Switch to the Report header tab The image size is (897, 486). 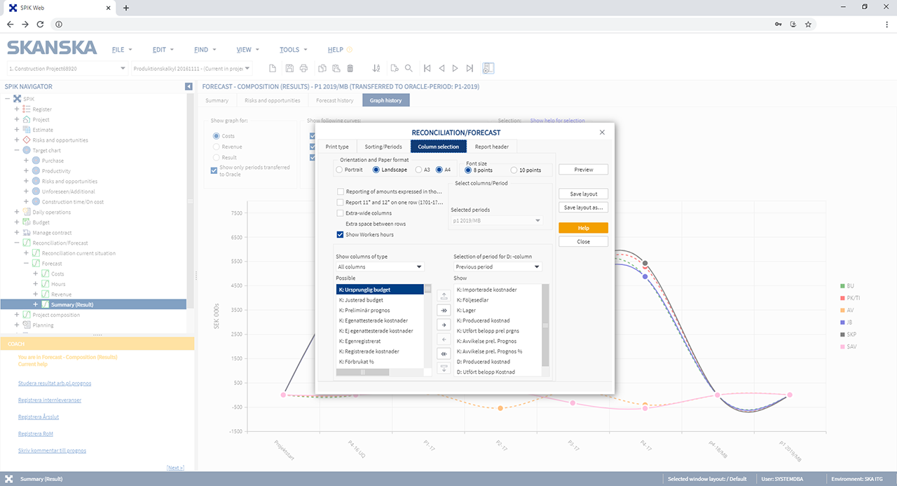tap(492, 147)
